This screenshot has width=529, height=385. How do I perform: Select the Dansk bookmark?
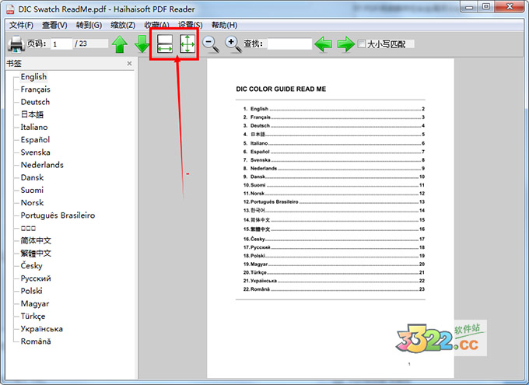tap(32, 177)
